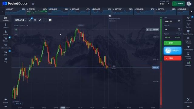Enter Full screen mode
Screen dimensions: 194x109
click(188, 101)
